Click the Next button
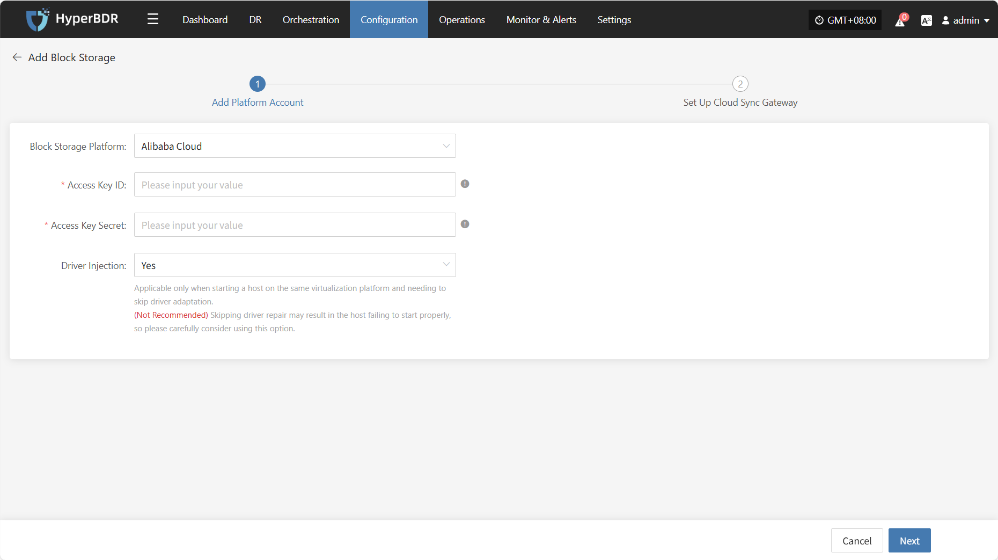 [909, 541]
